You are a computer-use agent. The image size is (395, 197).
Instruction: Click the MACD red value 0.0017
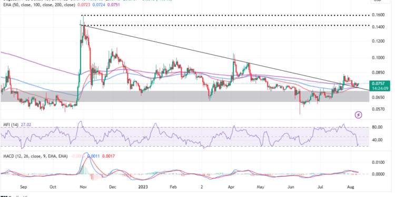click(109, 156)
